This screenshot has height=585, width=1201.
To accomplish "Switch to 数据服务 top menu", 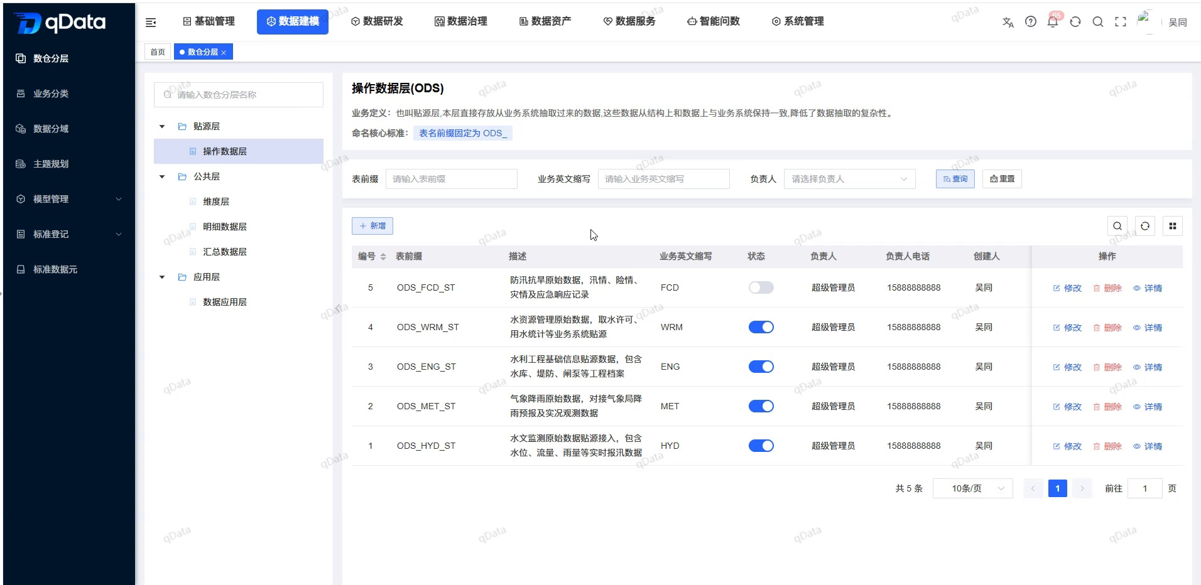I will 629,21.
